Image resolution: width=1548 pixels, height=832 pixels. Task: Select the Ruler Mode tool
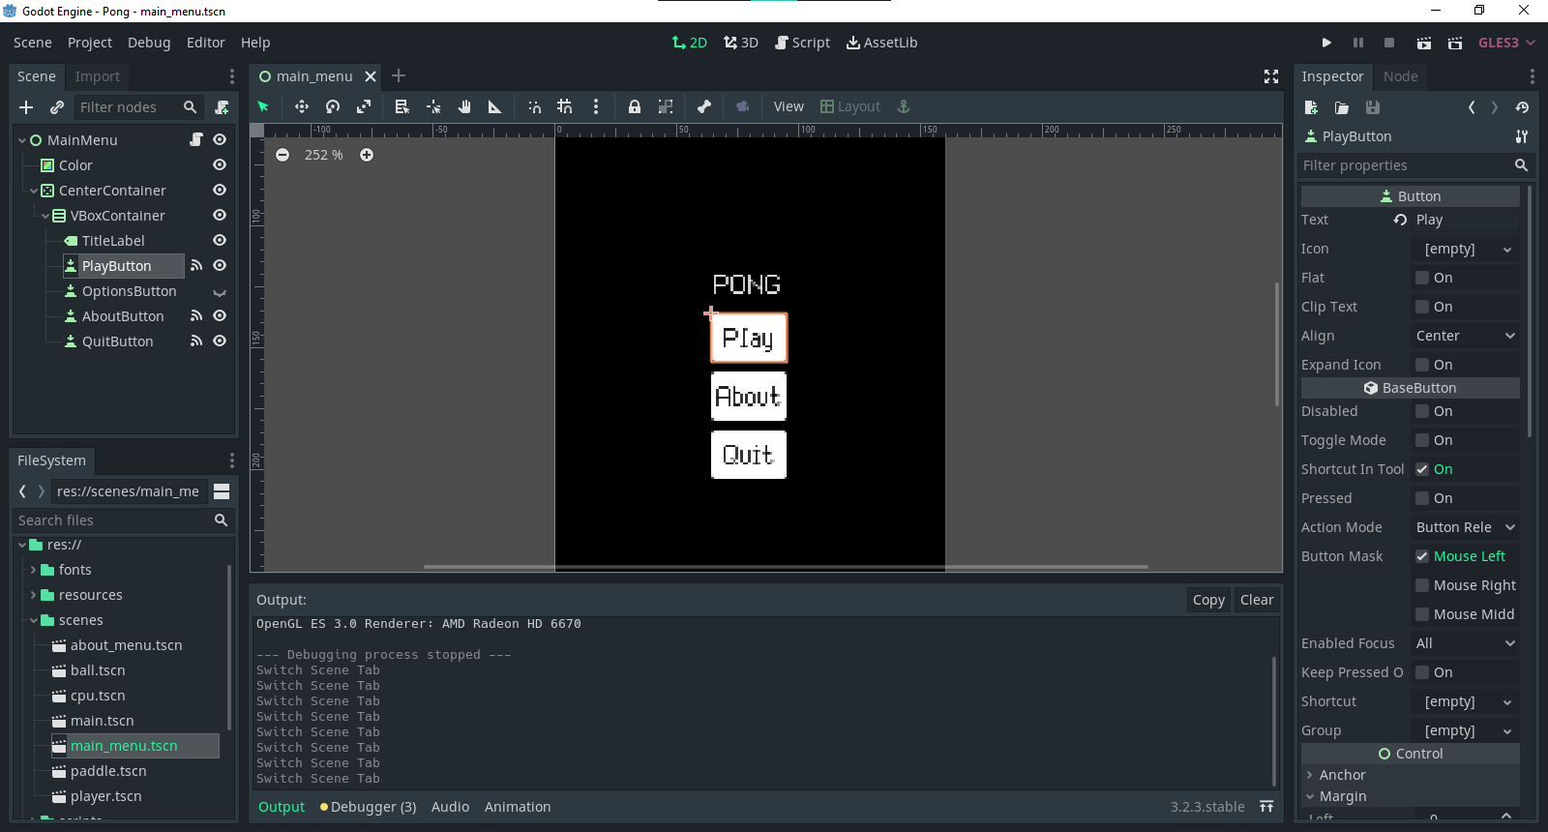pos(495,106)
